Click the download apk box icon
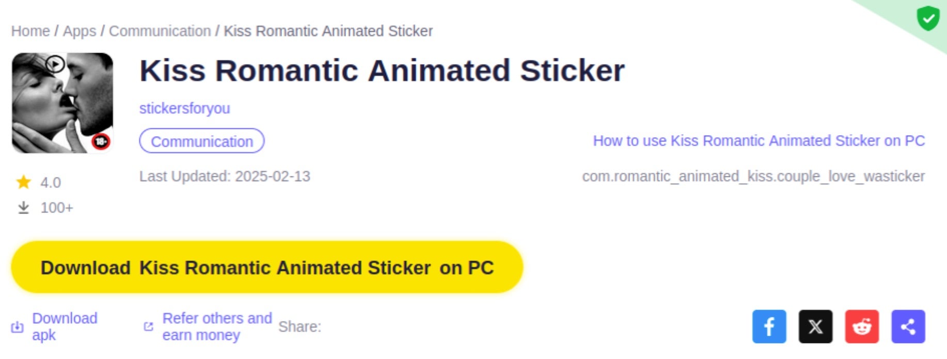The width and height of the screenshot is (947, 359). 18,327
